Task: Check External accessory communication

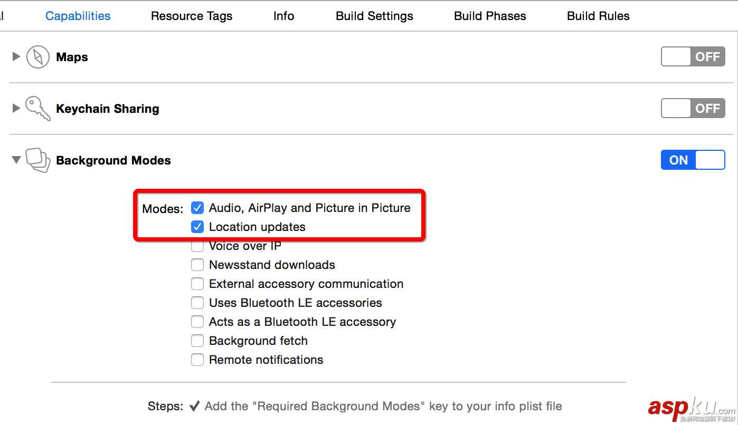Action: click(x=197, y=284)
